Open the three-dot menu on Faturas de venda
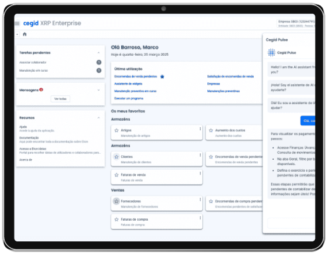 pyautogui.click(x=200, y=174)
